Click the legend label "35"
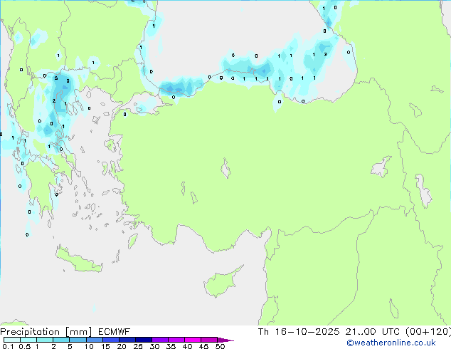 click(171, 346)
